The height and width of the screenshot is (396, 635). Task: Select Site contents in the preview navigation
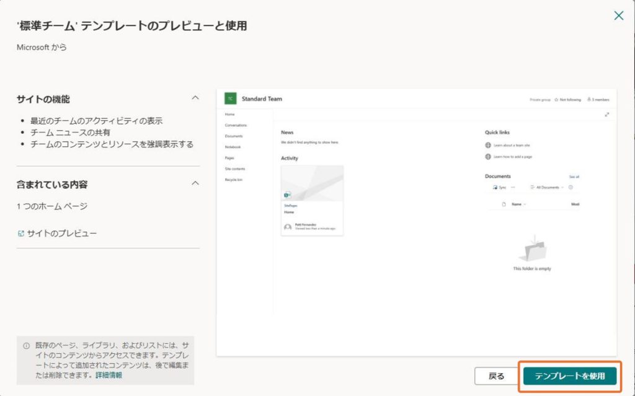(235, 169)
